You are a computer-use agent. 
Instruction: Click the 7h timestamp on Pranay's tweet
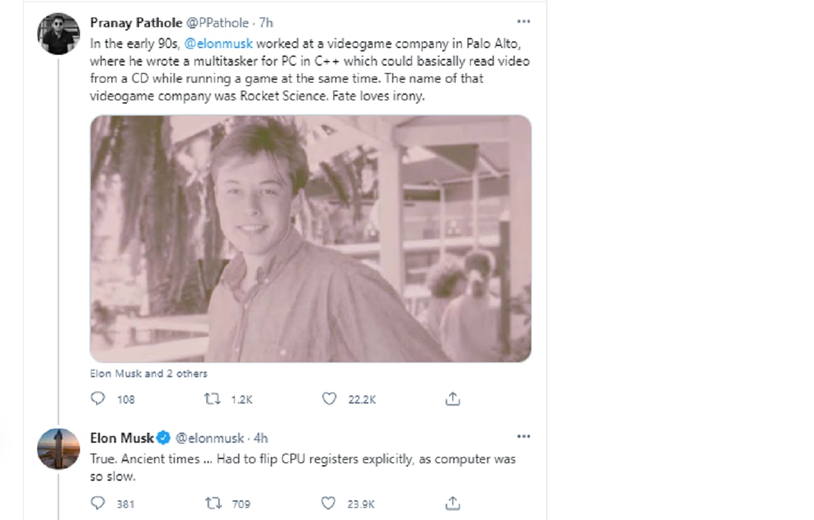266,22
